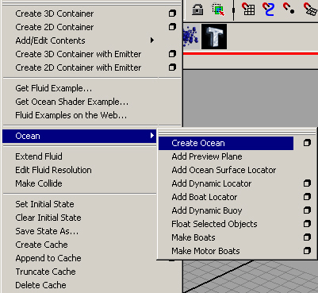Choose Edit Fluid Resolution
The height and width of the screenshot is (293, 318).
click(x=53, y=170)
